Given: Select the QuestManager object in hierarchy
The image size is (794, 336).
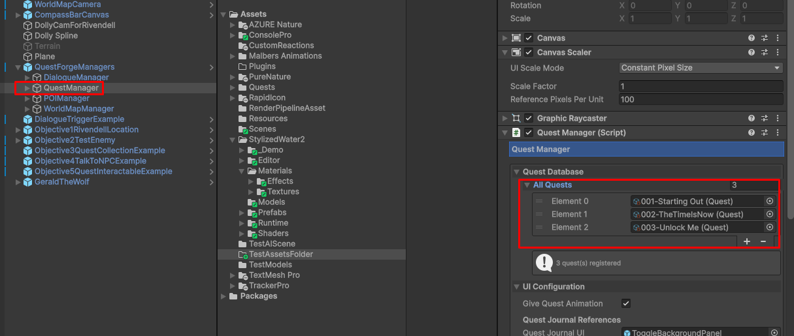Looking at the screenshot, I should (71, 88).
